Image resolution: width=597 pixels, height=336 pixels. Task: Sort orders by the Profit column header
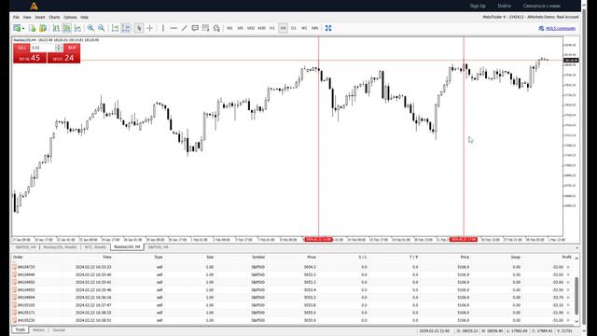[566, 258]
